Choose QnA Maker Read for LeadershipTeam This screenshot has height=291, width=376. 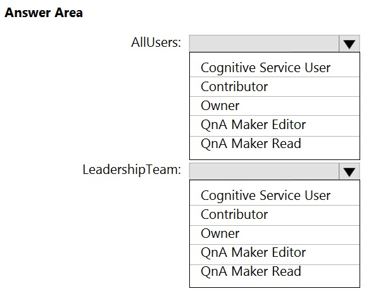275,272
